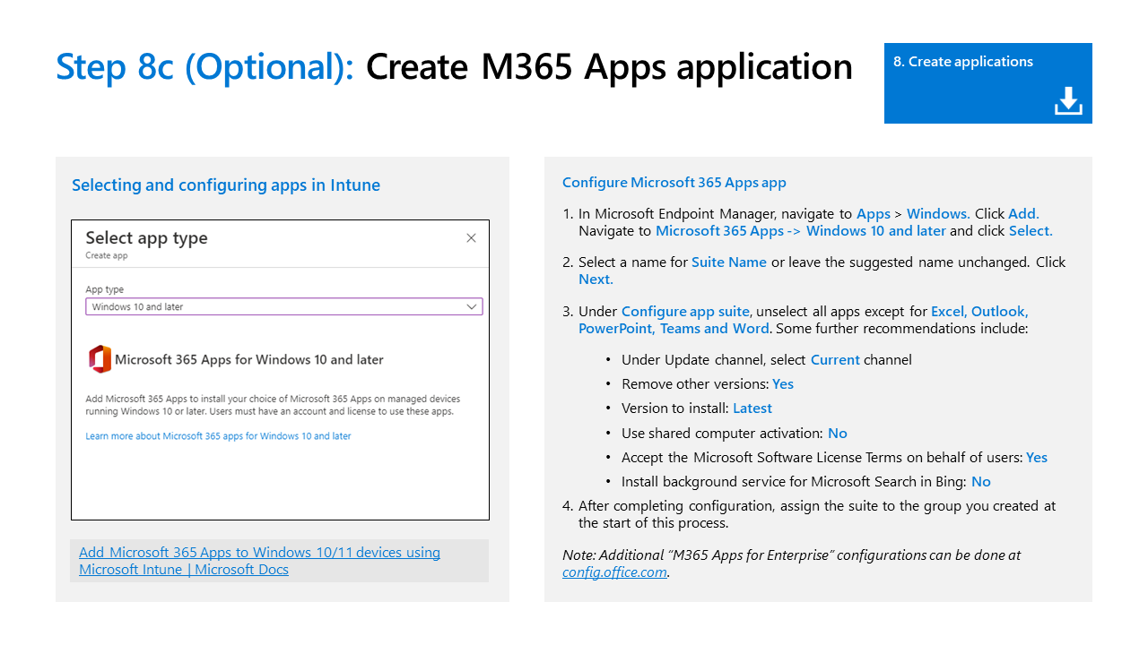Image resolution: width=1148 pixels, height=645 pixels.
Task: Click No beside Microsoft Search in Bing
Action: tap(981, 482)
